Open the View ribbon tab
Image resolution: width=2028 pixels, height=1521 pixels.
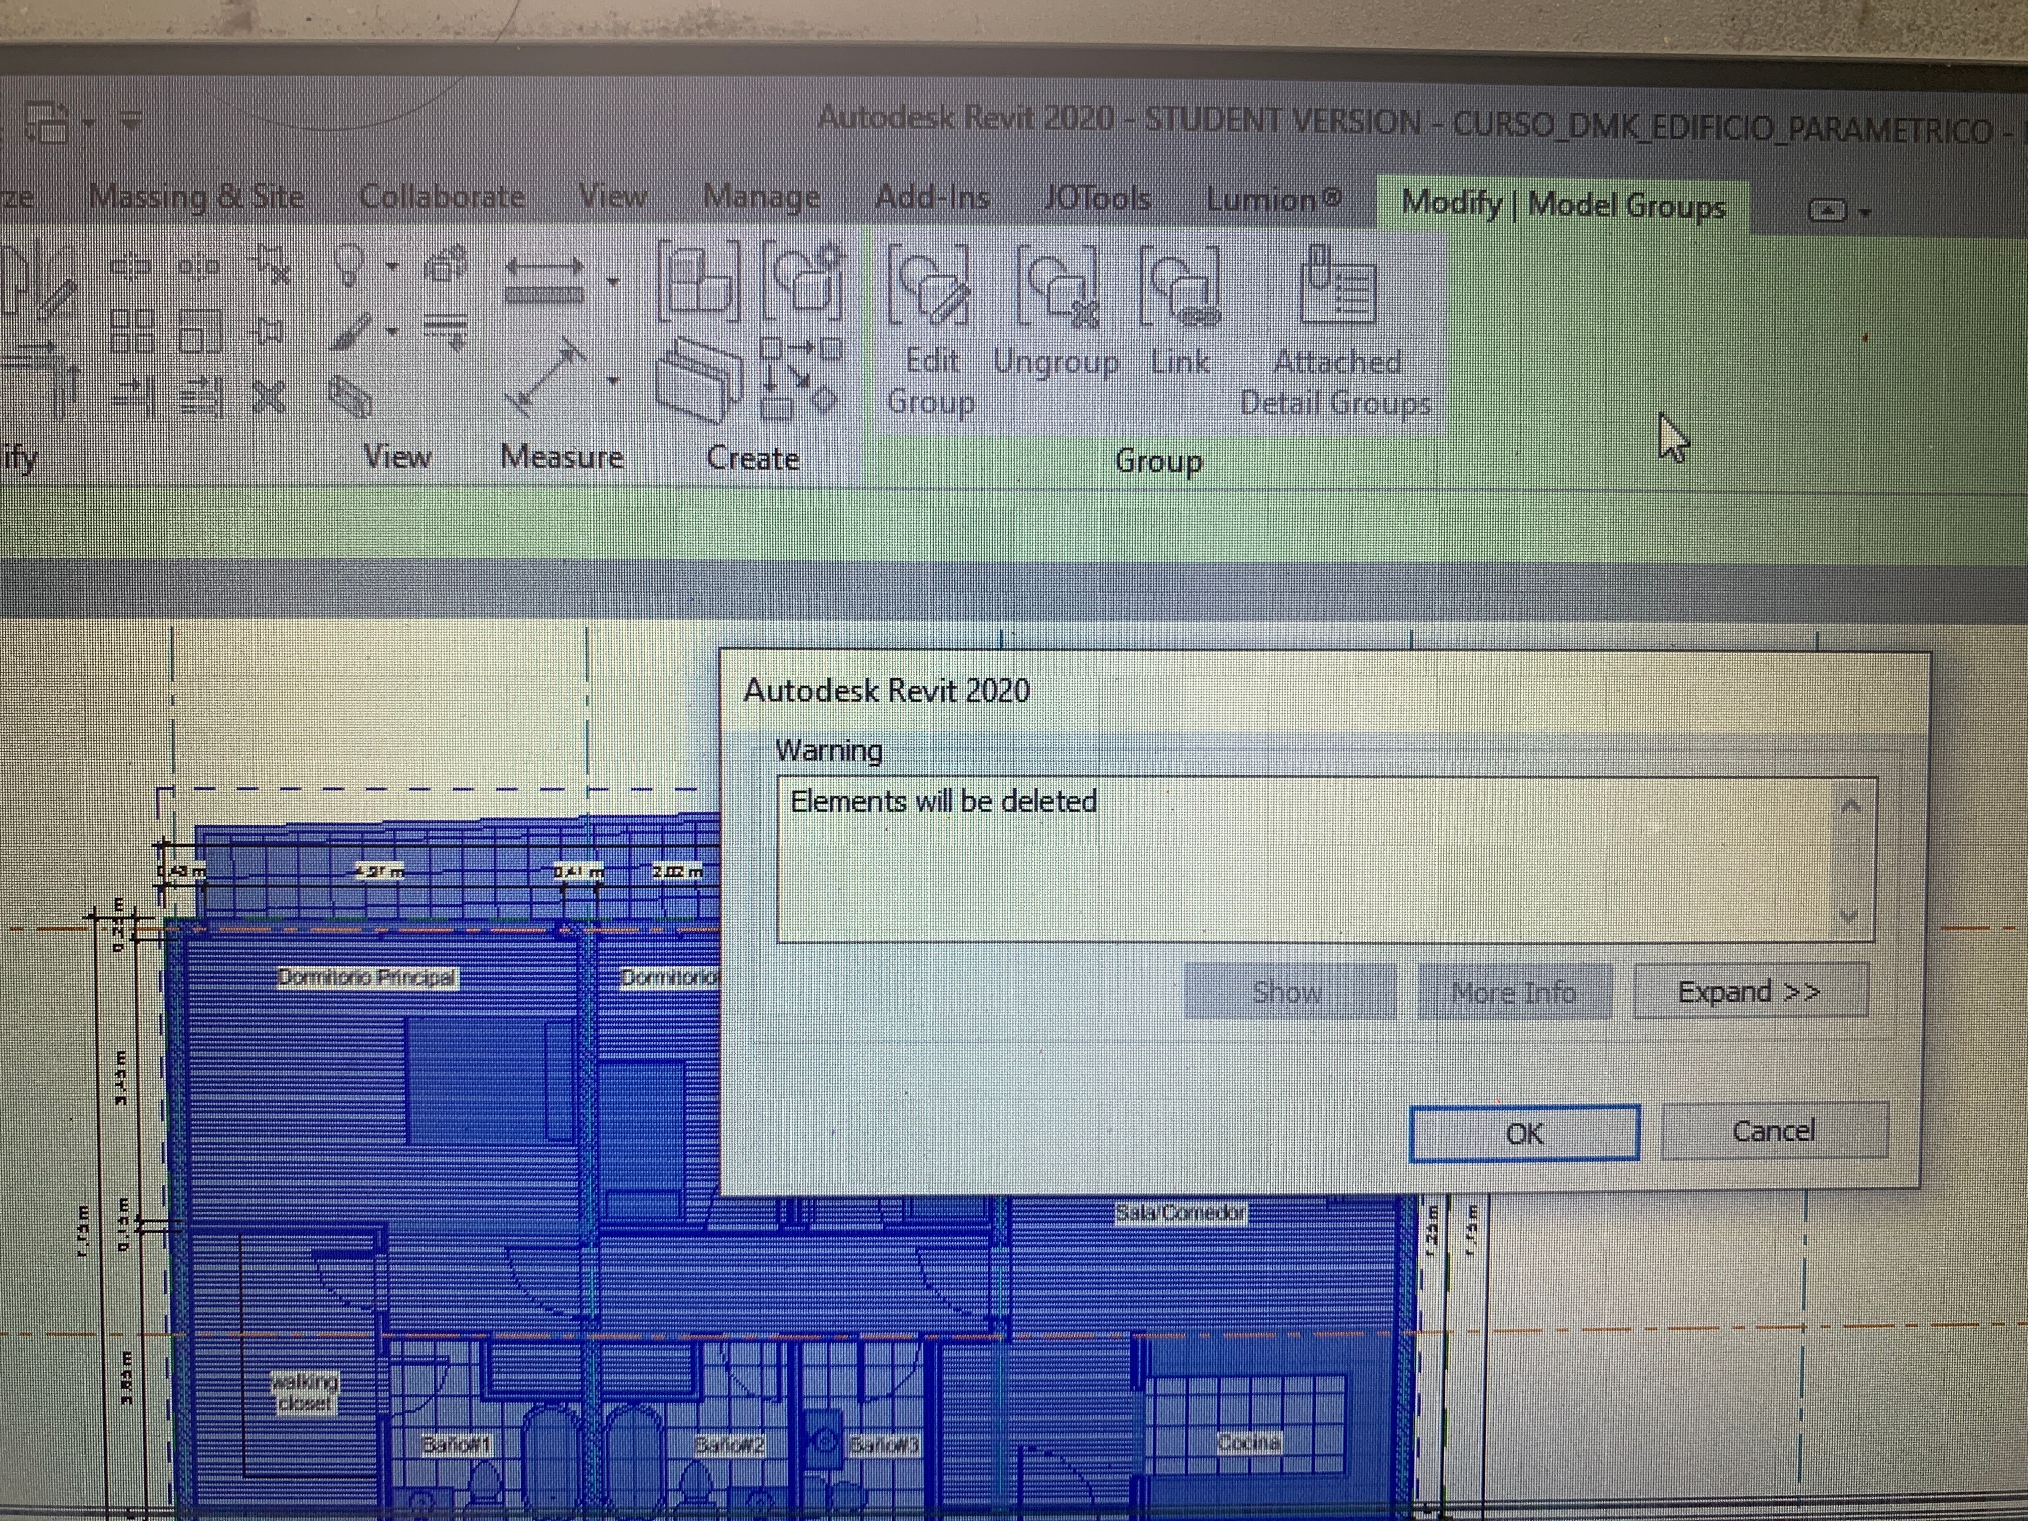pos(613,196)
